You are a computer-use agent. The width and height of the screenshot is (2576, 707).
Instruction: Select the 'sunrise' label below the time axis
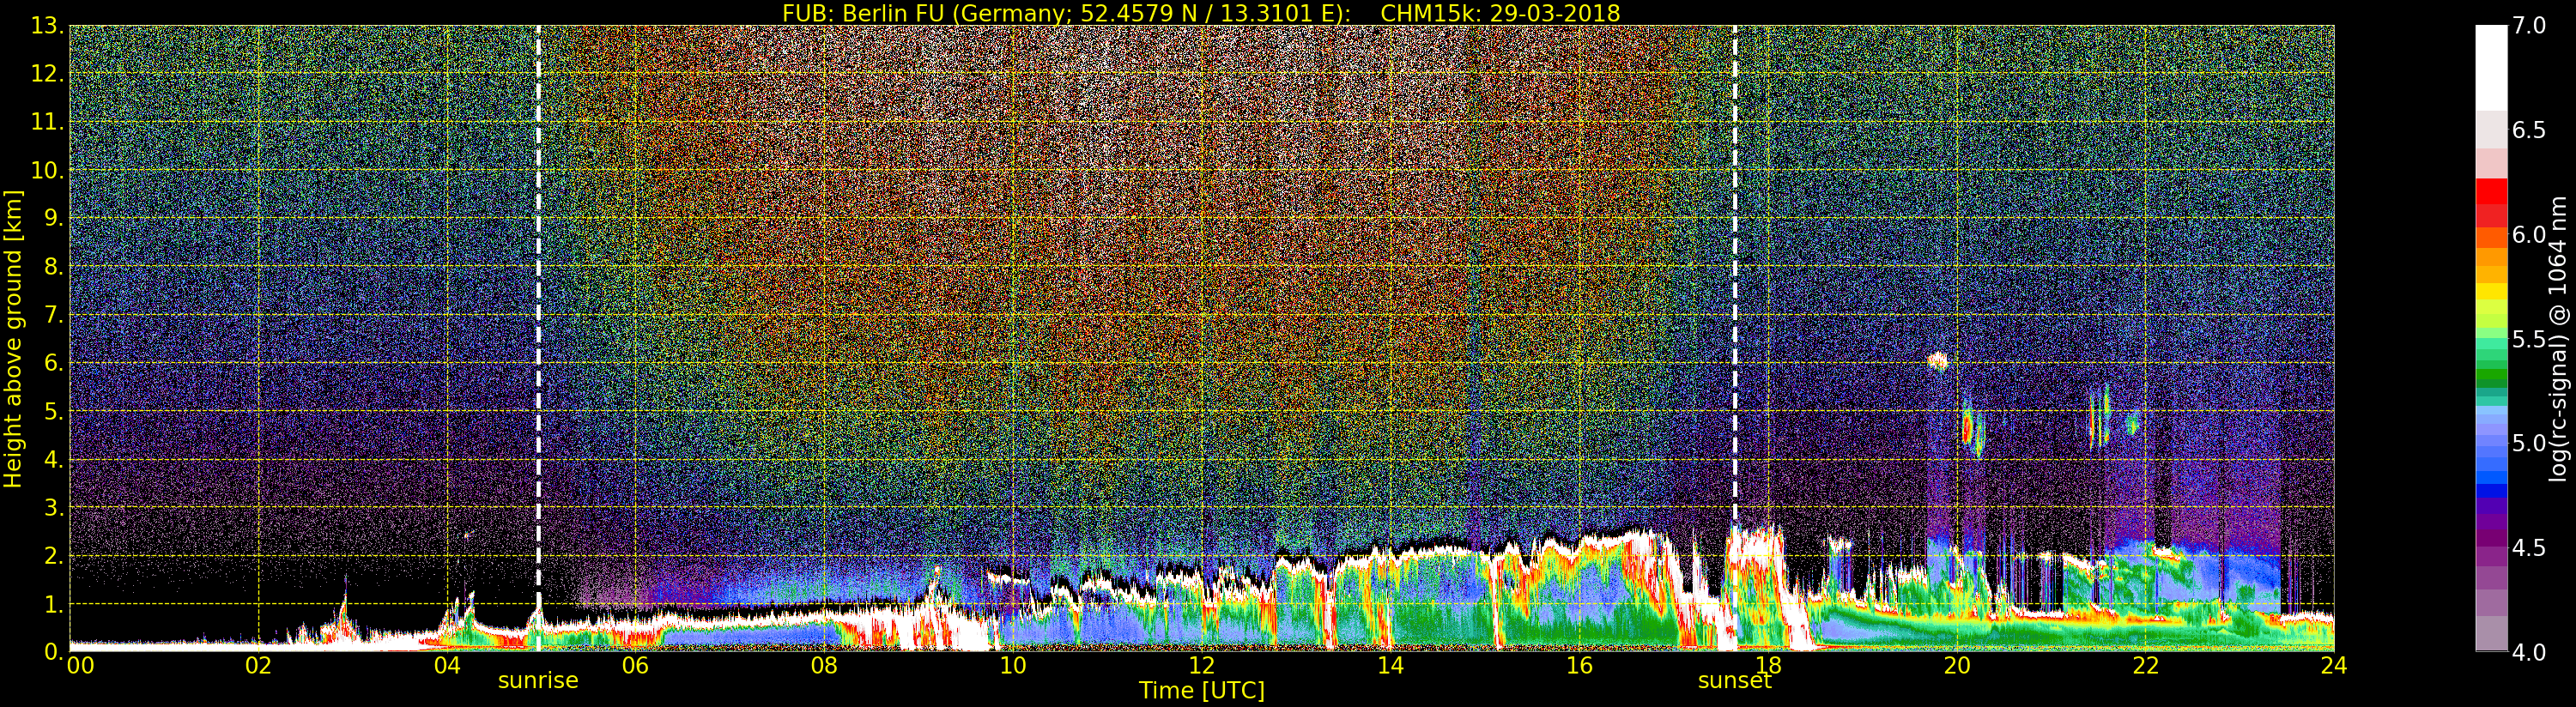coord(538,681)
